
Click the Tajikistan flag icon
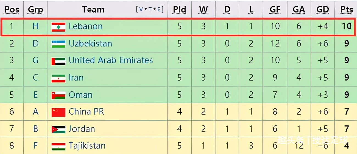pyautogui.click(x=58, y=146)
